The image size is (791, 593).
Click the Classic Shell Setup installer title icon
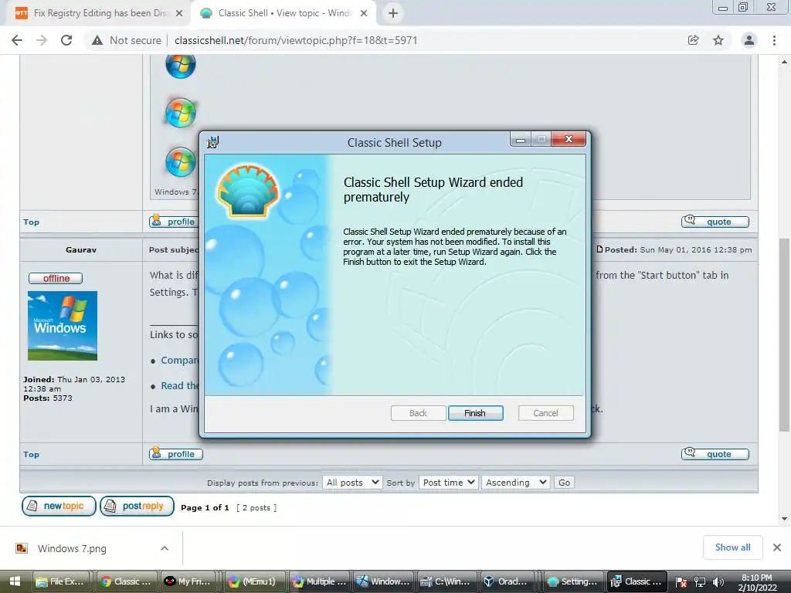pos(213,142)
